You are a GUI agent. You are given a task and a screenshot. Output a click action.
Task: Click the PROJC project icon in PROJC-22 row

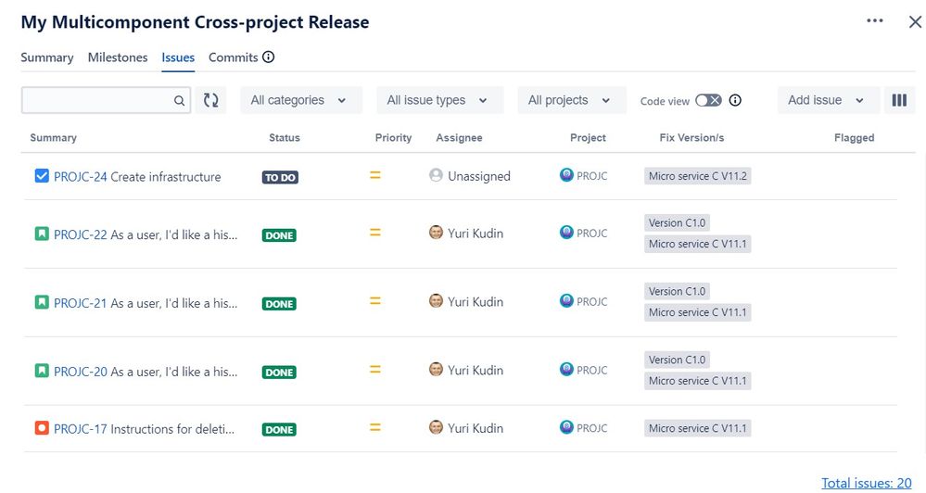(x=566, y=232)
